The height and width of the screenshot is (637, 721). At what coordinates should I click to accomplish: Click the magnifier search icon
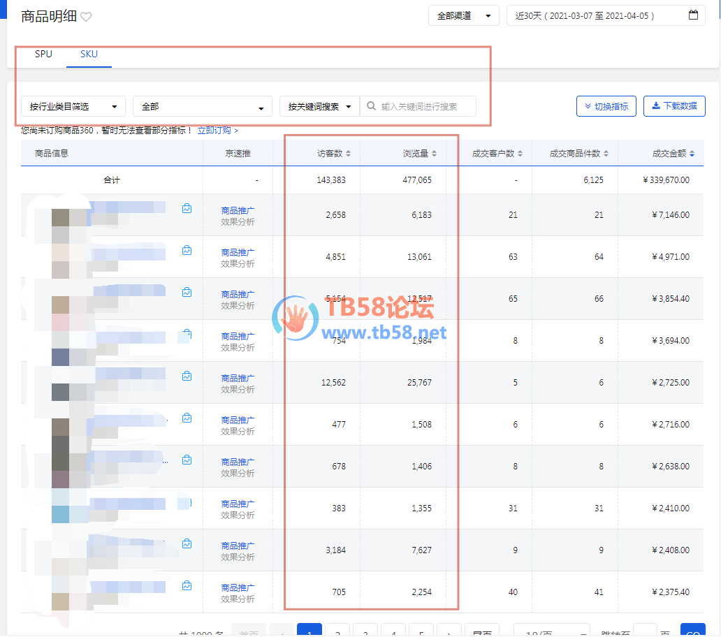371,106
